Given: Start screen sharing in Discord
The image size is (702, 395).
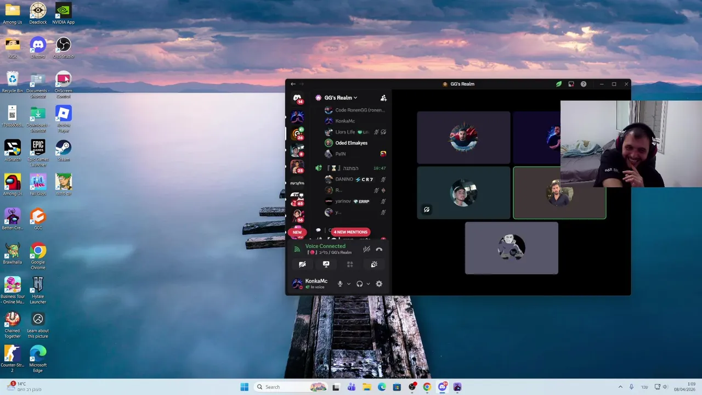Looking at the screenshot, I should tap(326, 264).
